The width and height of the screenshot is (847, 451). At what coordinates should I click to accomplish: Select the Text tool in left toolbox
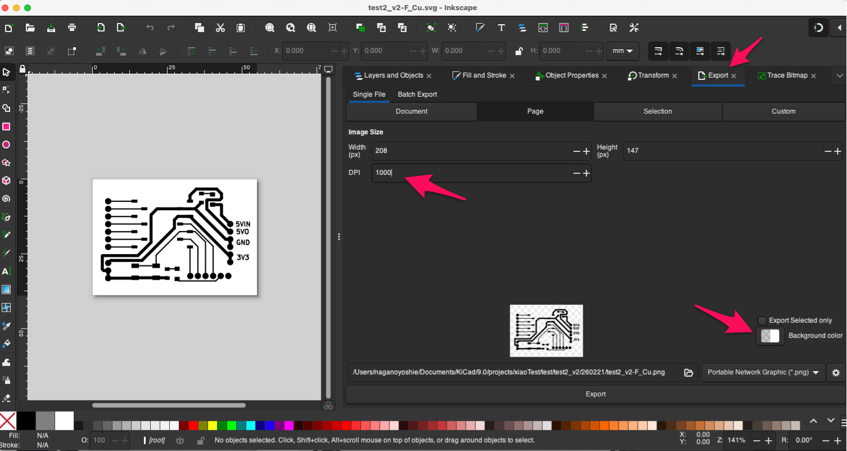[6, 271]
